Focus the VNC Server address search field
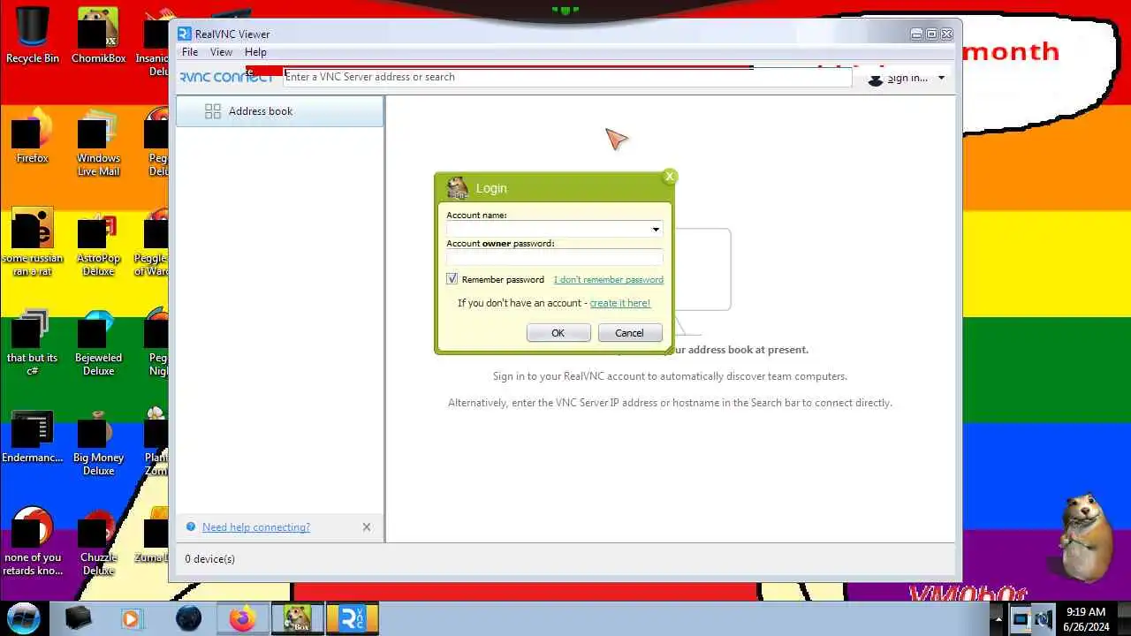Viewport: 1131px width, 636px height. tap(567, 77)
